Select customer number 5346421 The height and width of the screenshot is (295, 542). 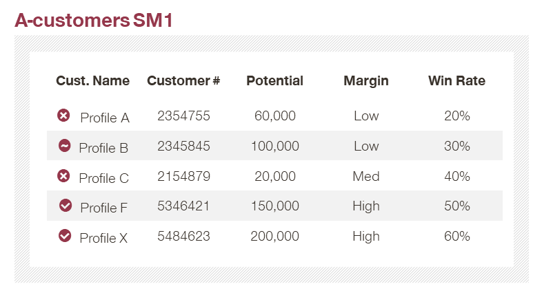point(183,206)
